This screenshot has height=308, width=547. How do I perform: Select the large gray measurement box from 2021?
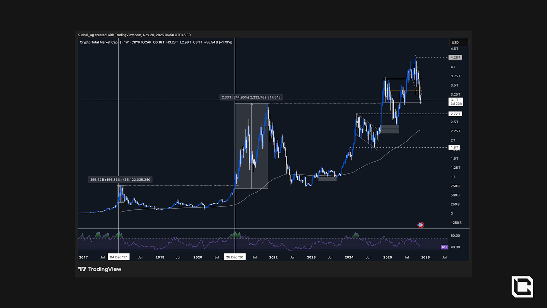(251, 146)
